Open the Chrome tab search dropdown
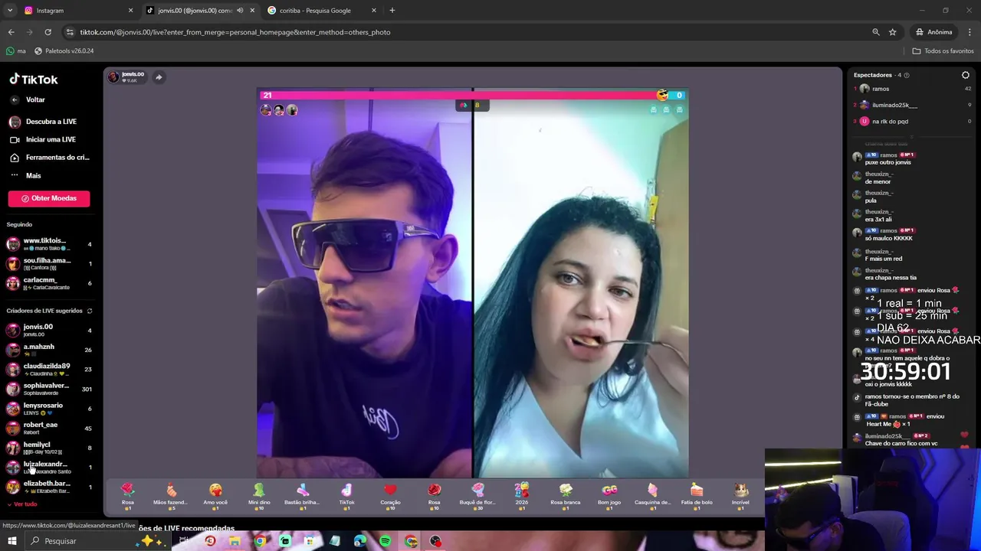Screen dimensions: 981x551 (x=10, y=11)
